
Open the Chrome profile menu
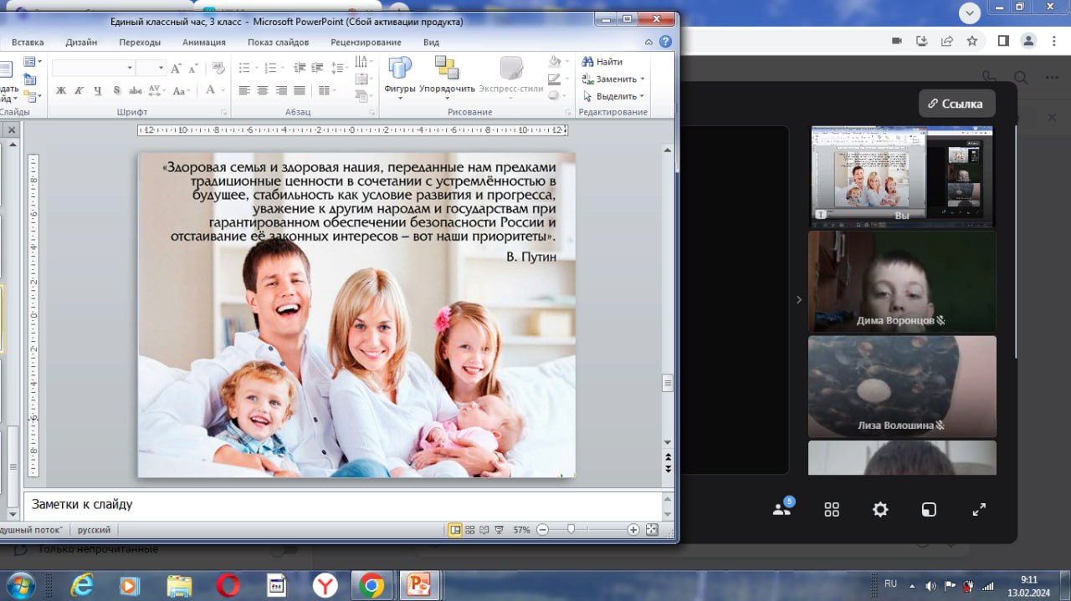tap(1028, 41)
